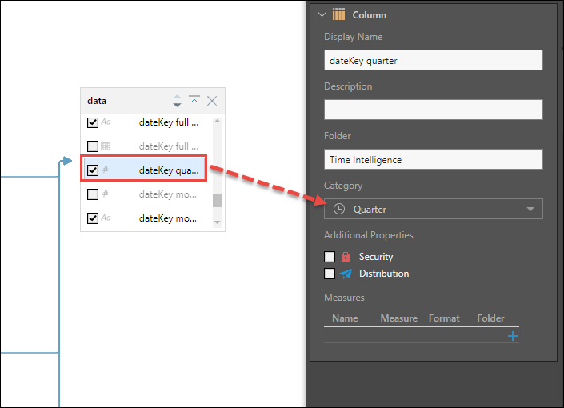Screen dimensions: 564x408
Task: Click the Column section table icon
Action: click(338, 14)
